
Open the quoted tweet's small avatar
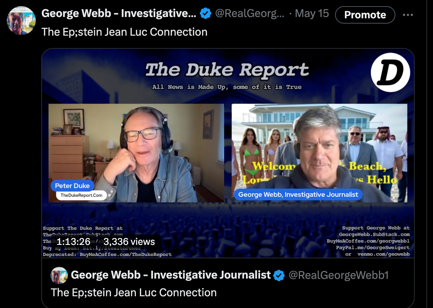pos(59,275)
